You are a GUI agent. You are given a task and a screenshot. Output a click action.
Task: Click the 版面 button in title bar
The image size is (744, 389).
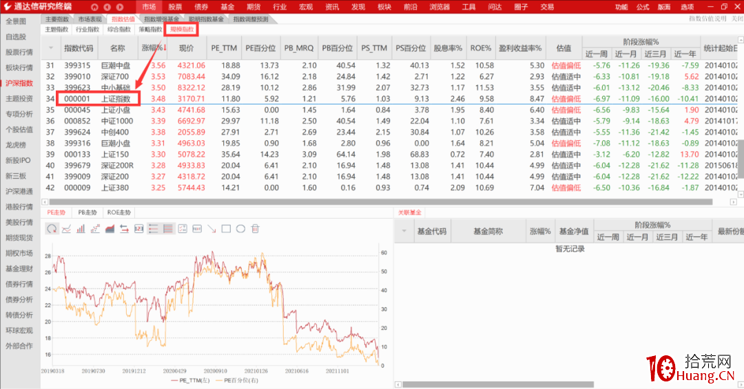664,7
